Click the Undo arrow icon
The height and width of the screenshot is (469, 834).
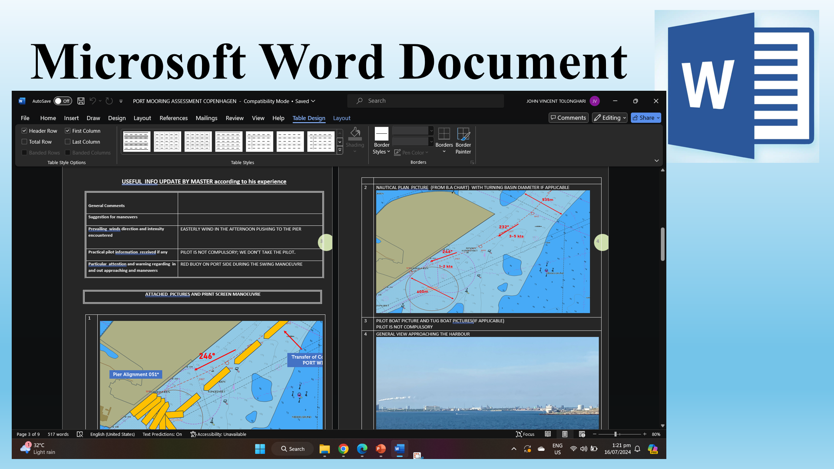tap(93, 101)
